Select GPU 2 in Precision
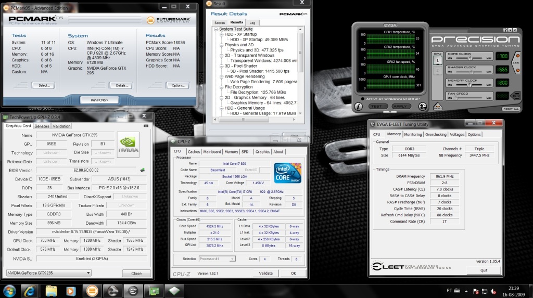Image resolution: width=533 pixels, height=298 pixels. point(437,71)
